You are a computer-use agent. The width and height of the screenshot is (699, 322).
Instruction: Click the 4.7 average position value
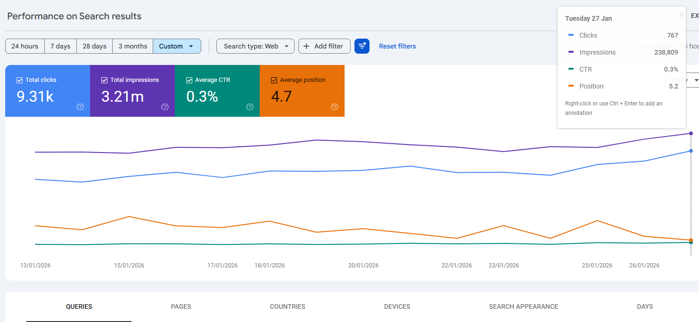click(281, 97)
